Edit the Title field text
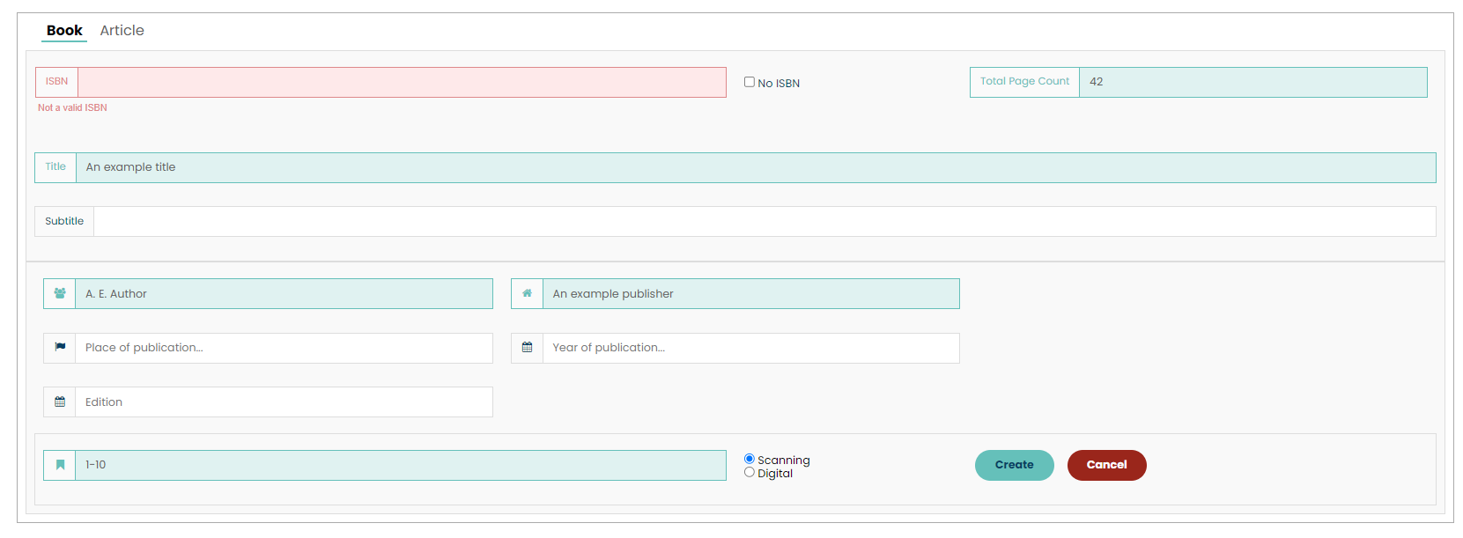1463x538 pixels. click(x=755, y=168)
